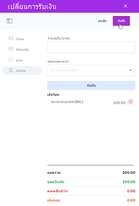Focus the จำนวนเงิน (บาท) amount field

(x=91, y=47)
